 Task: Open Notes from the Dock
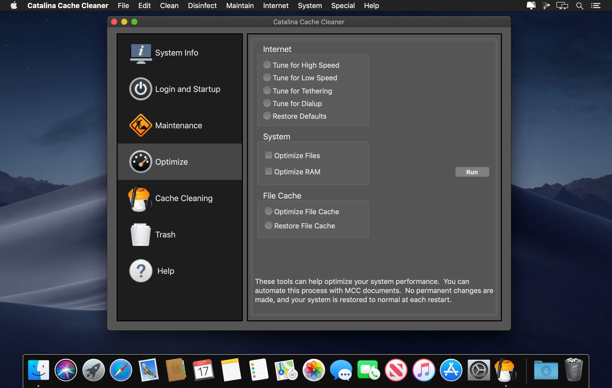click(231, 370)
